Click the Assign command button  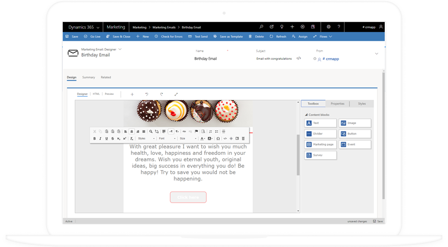click(300, 36)
